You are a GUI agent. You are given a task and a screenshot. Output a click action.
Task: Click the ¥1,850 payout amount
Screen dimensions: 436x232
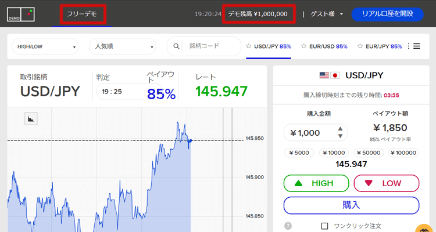pos(390,128)
